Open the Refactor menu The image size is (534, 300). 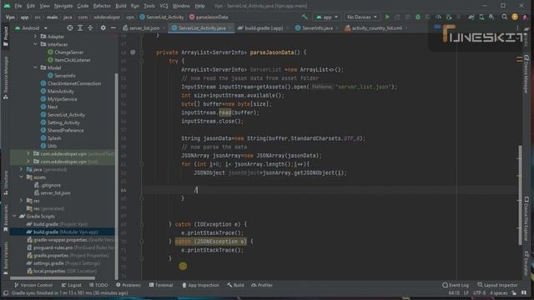coord(102,6)
